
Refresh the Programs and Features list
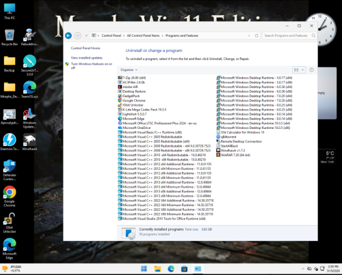pyautogui.click(x=256, y=35)
